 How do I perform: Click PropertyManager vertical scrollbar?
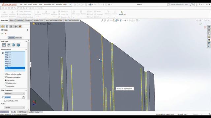[29, 71]
